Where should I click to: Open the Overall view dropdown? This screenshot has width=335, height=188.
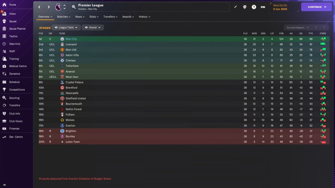93,27
